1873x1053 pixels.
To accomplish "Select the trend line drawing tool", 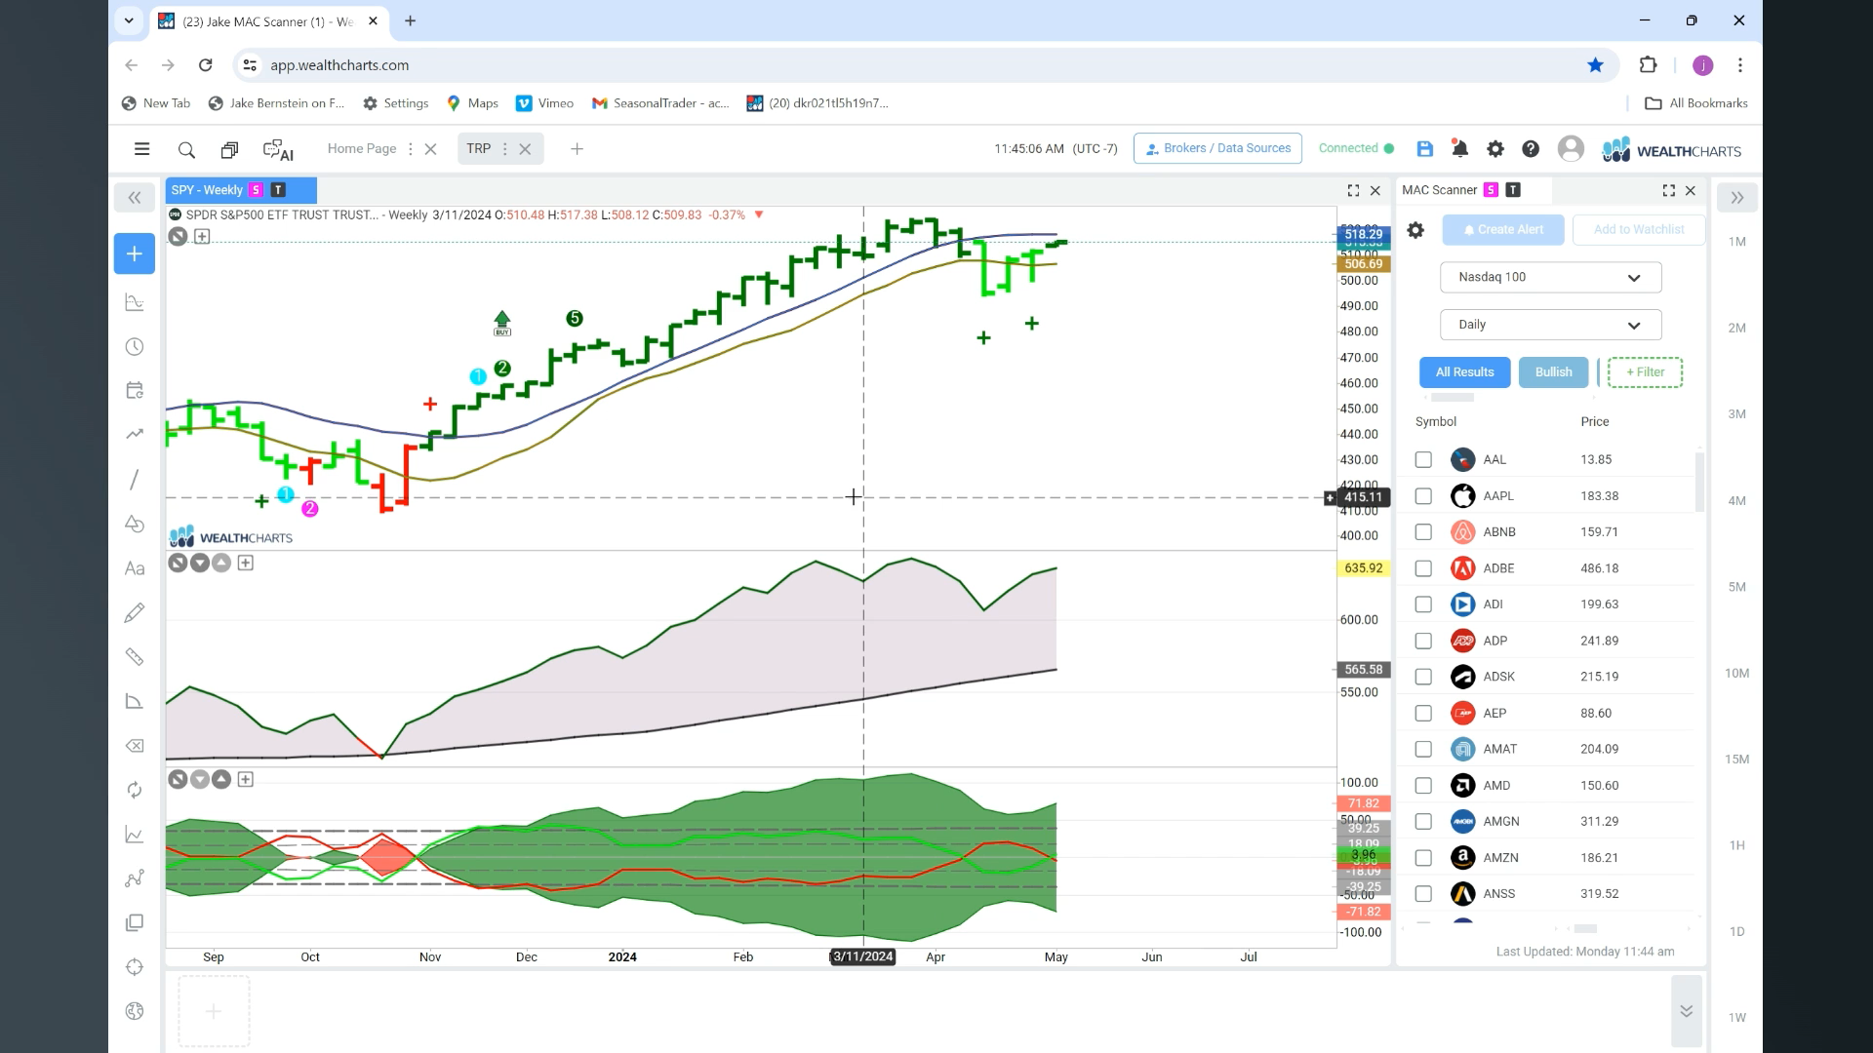I will click(x=135, y=480).
